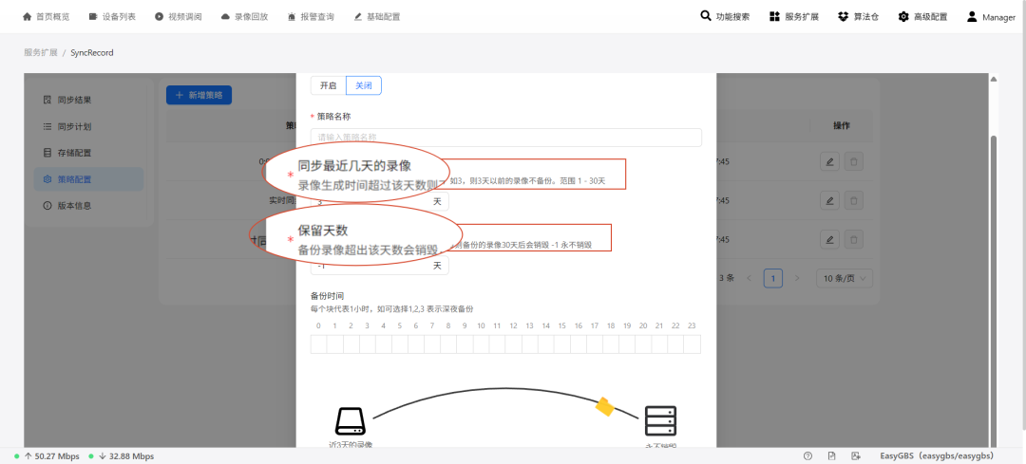Click the user avatar icon beside Manager
Viewport: 1026px width, 464px height.
(973, 17)
